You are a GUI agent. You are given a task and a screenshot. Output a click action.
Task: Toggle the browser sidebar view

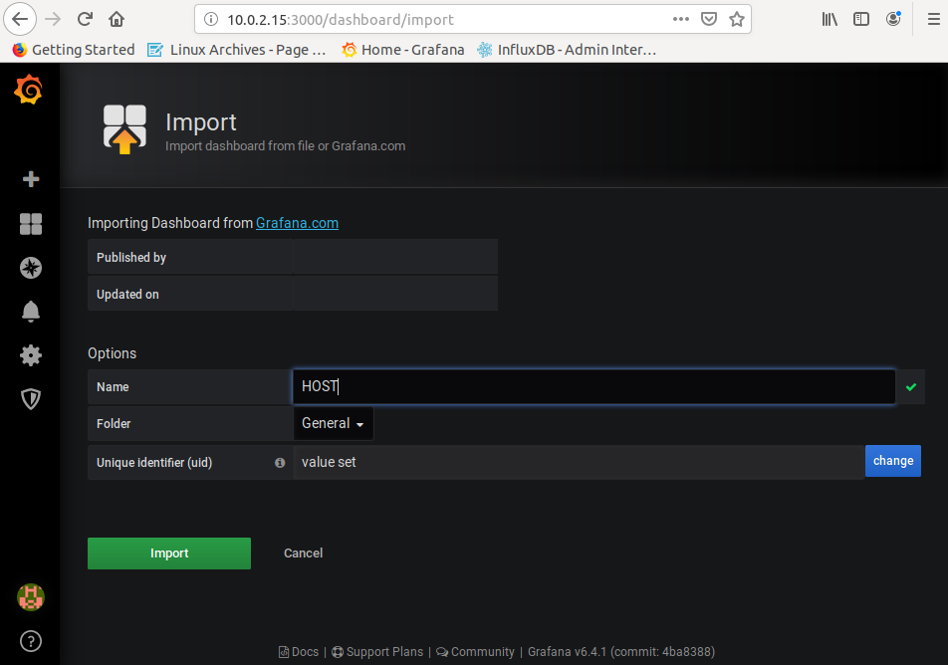tap(861, 19)
